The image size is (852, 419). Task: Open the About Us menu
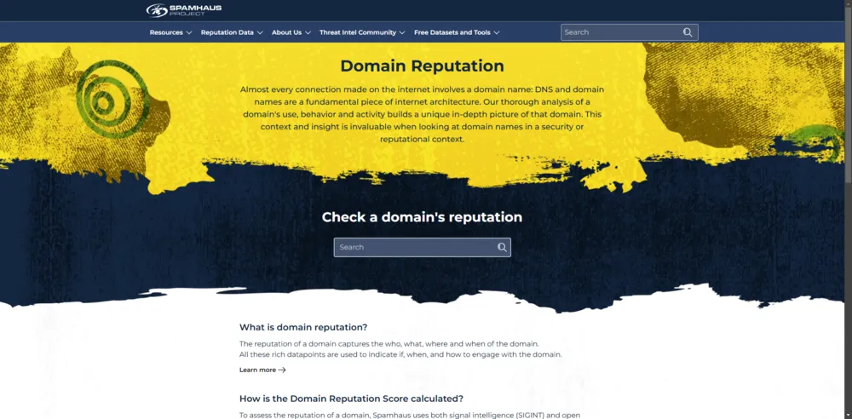(291, 32)
